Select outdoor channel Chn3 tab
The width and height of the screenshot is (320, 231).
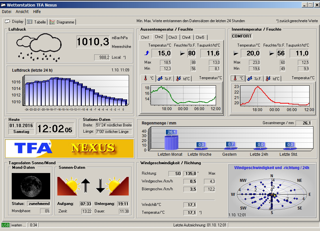[x=173, y=37]
